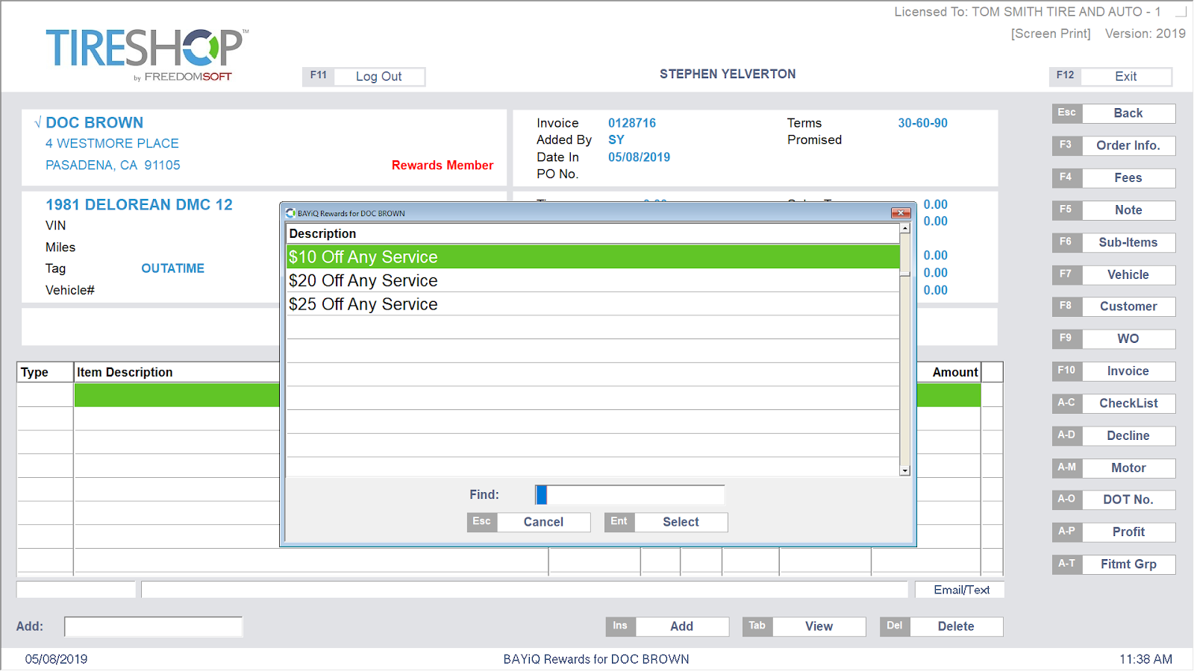Click the STEPHEN YELVERTON user name
This screenshot has width=1194, height=671.
coord(728,74)
